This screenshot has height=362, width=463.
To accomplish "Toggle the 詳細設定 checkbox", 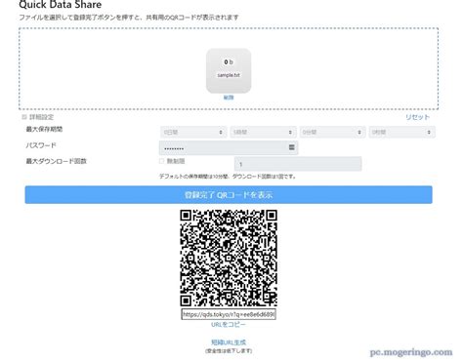I will 24,117.
